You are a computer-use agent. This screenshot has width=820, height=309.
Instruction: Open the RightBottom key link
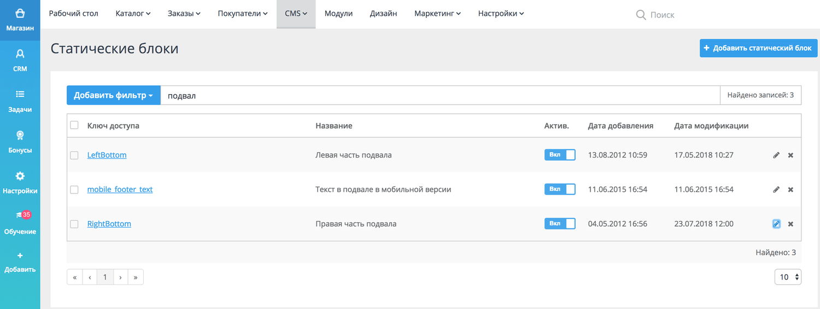click(109, 224)
